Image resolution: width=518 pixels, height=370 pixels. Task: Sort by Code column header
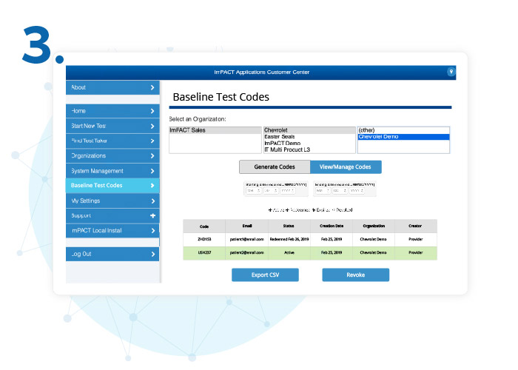(204, 226)
